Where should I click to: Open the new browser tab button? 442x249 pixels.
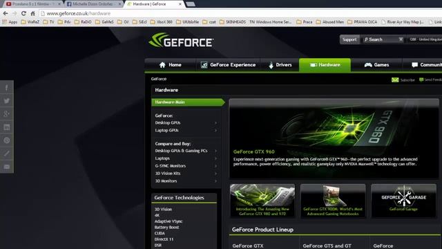point(191,4)
